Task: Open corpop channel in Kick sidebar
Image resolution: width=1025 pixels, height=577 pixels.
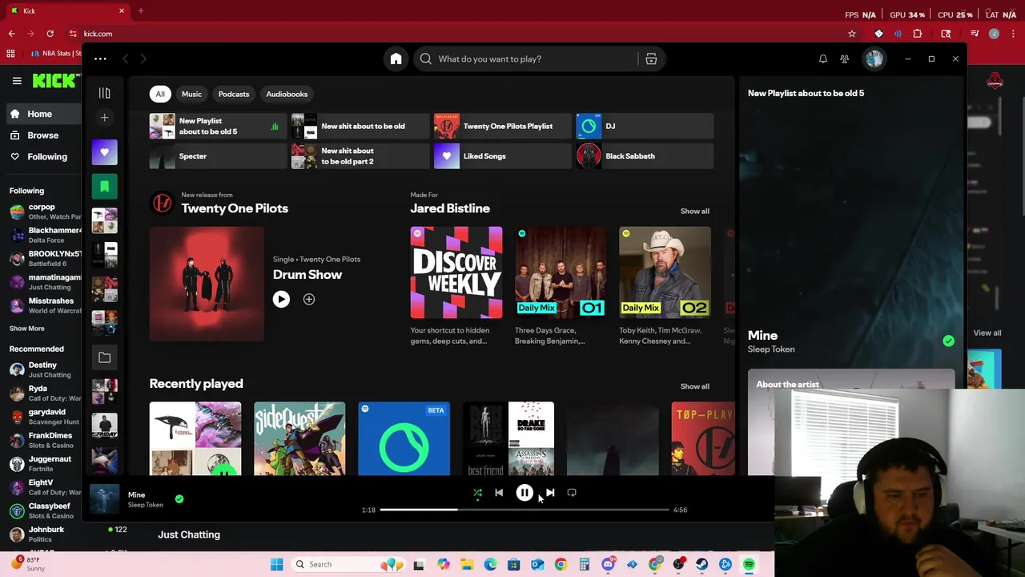Action: point(44,212)
